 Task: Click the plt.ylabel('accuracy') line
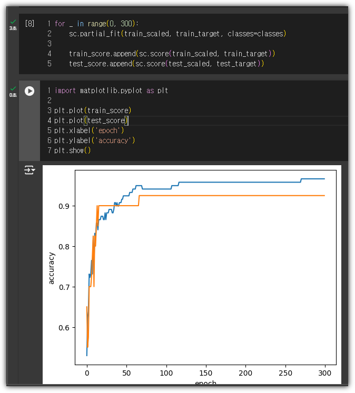click(95, 140)
